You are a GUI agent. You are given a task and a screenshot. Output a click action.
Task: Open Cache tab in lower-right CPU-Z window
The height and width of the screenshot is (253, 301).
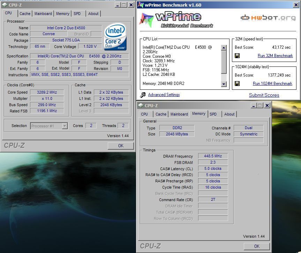[161, 114]
